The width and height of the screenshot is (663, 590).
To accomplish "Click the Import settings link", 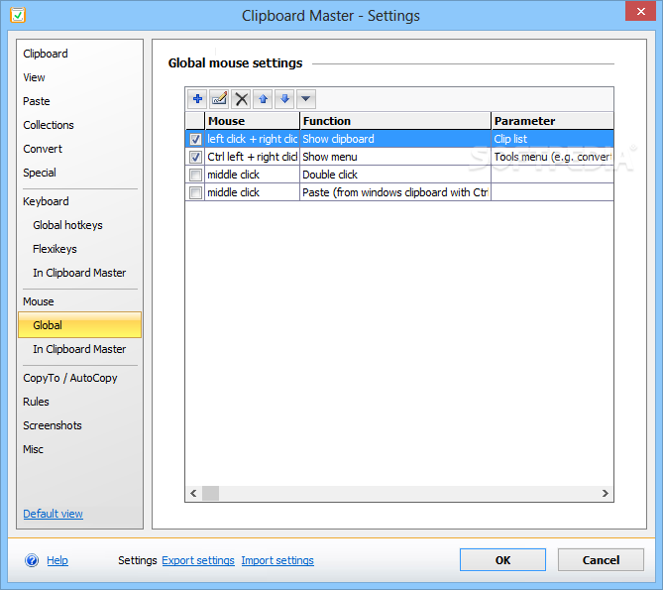I will [277, 560].
